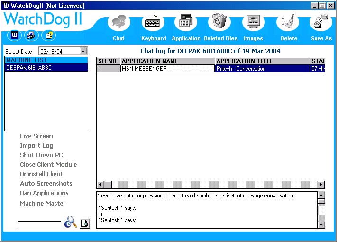Viewport: 337px width, 242px height.
Task: Click the Save As label
Action: pos(321,38)
